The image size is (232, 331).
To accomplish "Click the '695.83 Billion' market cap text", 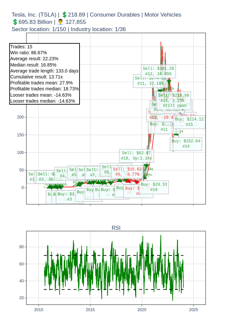I will point(35,22).
